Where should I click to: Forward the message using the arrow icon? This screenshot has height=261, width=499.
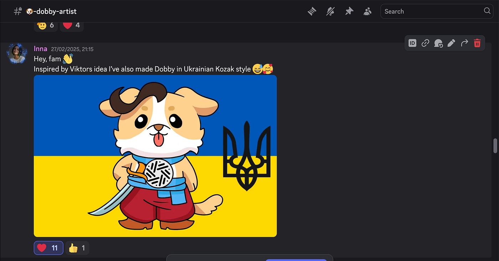coord(464,43)
